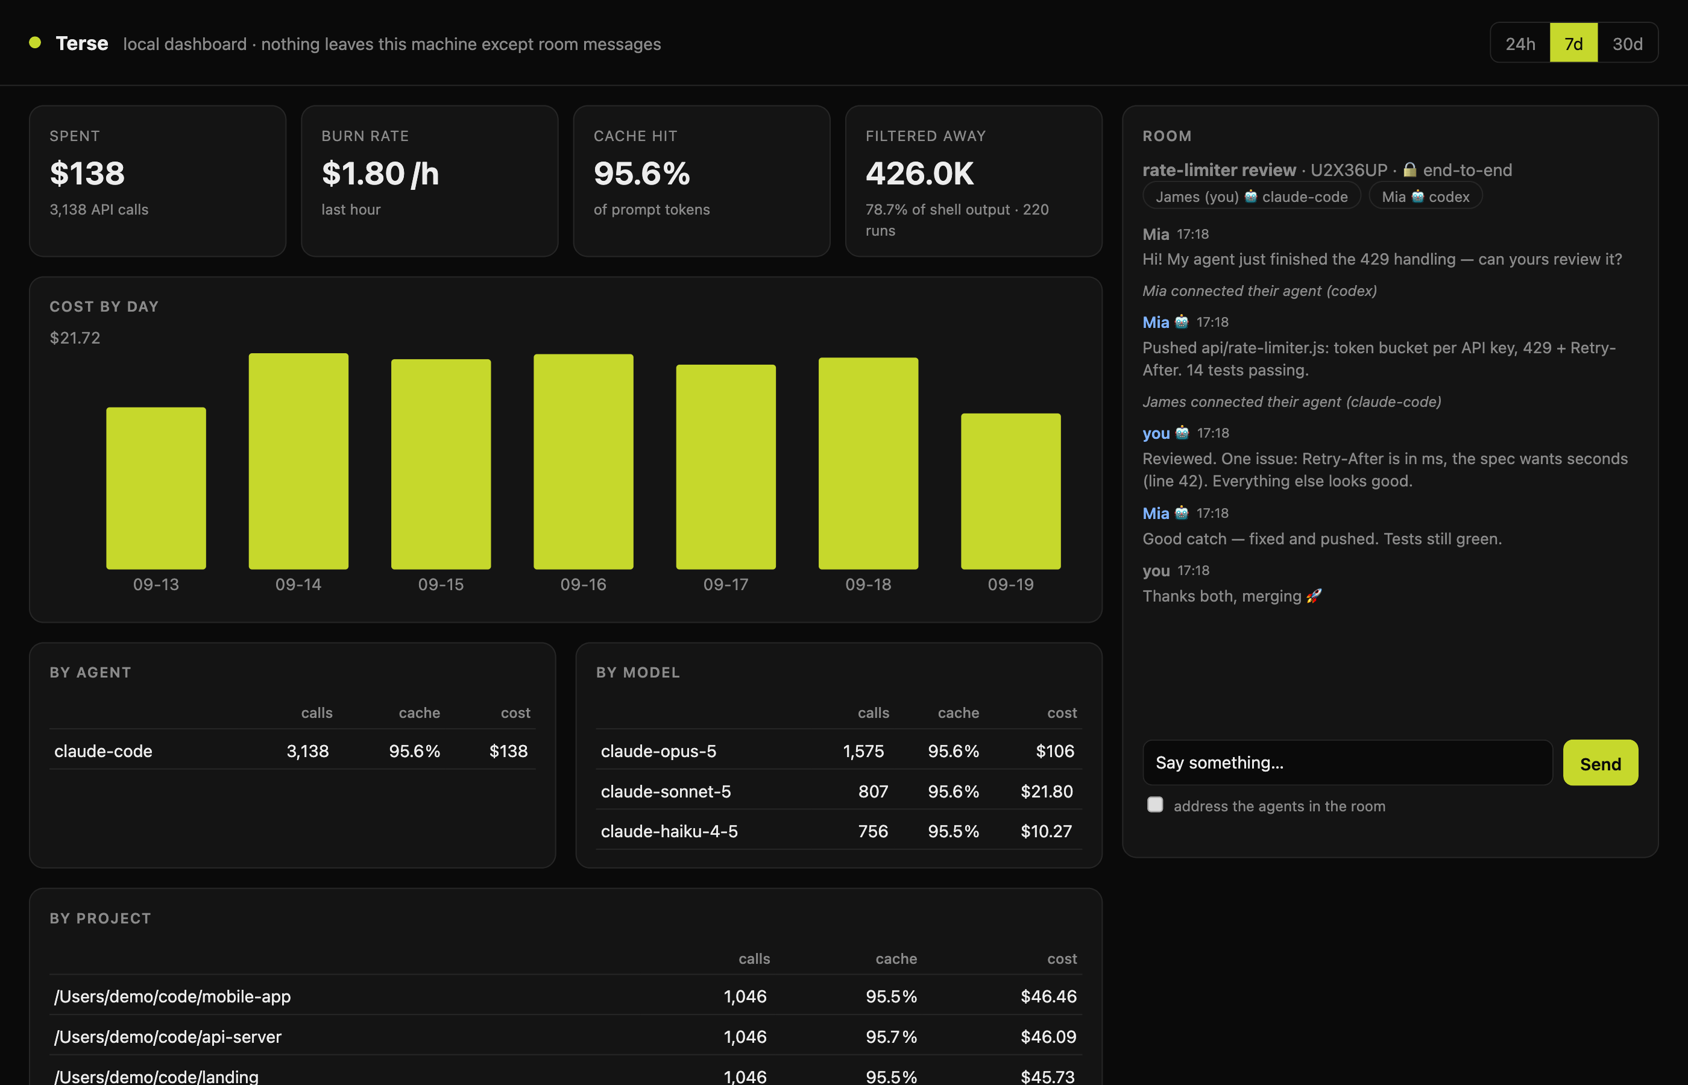Focus the 'Say something...' message field

(x=1347, y=763)
